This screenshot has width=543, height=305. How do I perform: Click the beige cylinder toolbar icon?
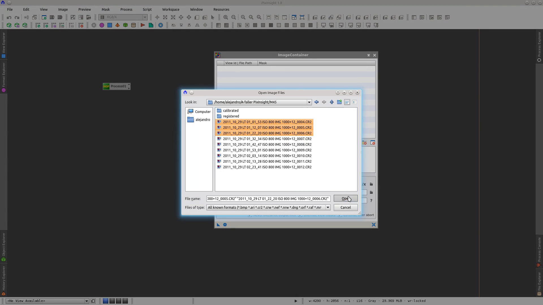tap(133, 25)
